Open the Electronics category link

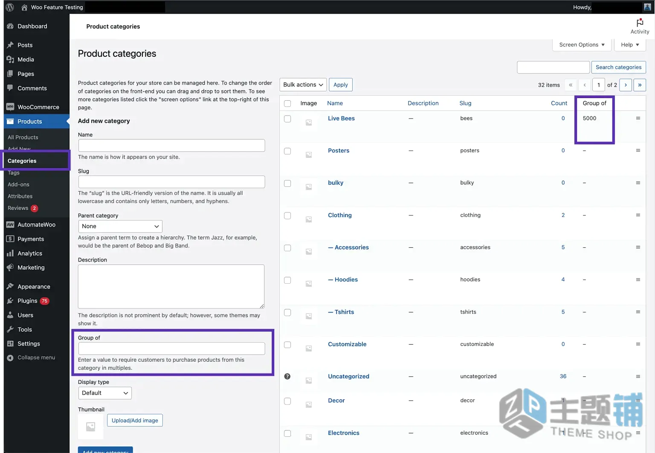click(343, 433)
